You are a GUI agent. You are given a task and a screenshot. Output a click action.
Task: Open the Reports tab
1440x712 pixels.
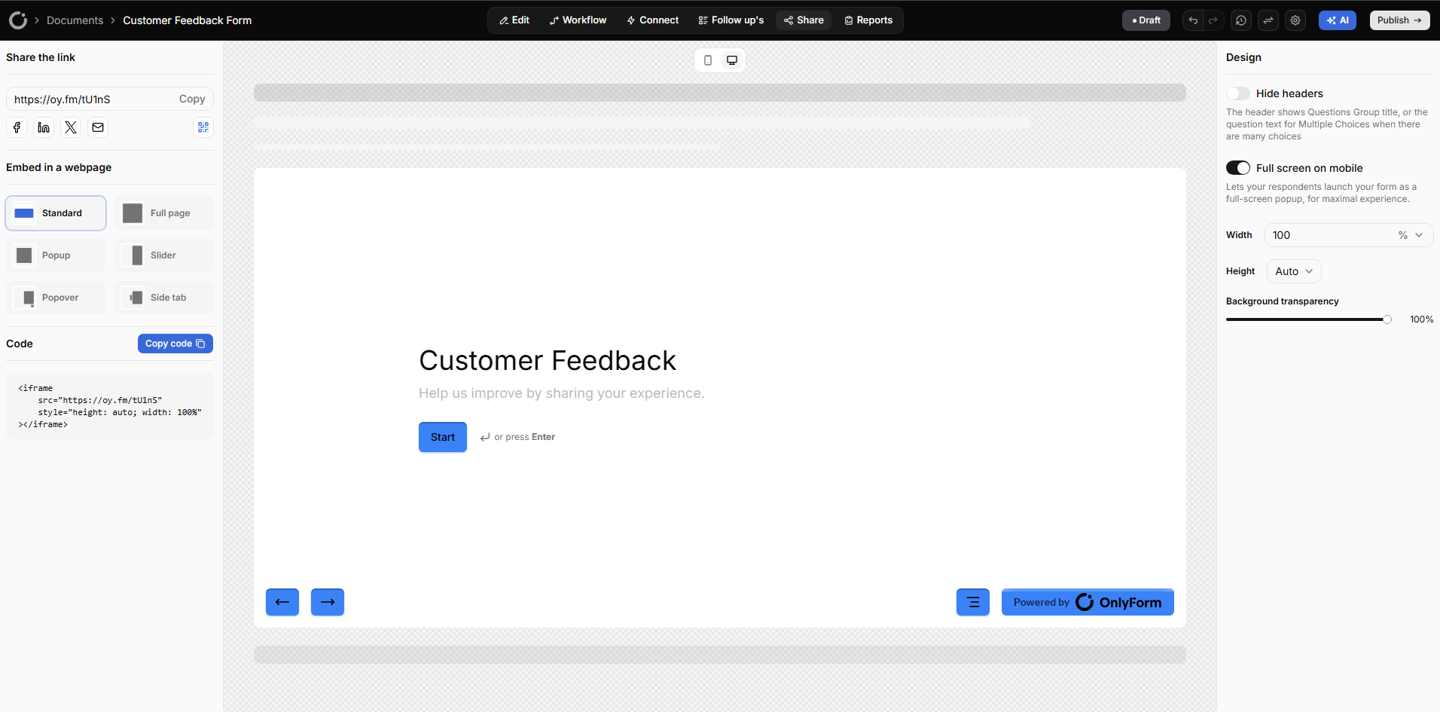click(x=868, y=20)
